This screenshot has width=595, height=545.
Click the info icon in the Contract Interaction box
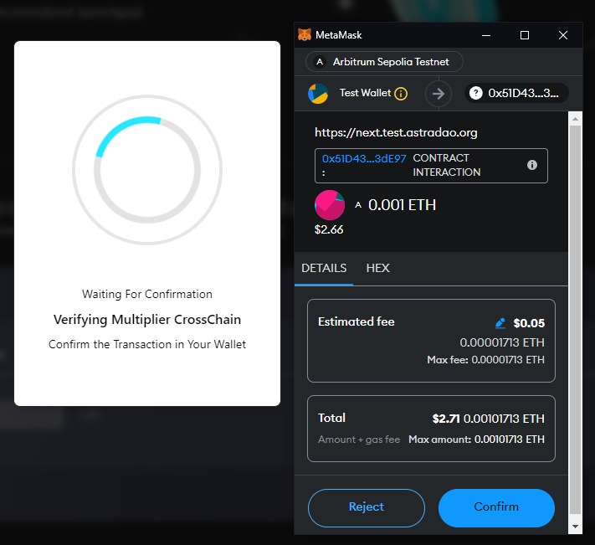532,165
